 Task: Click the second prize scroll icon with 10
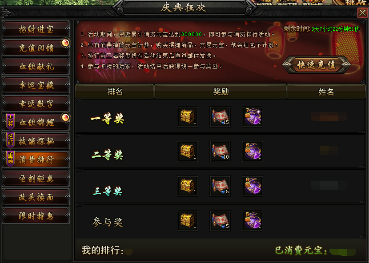(220, 151)
